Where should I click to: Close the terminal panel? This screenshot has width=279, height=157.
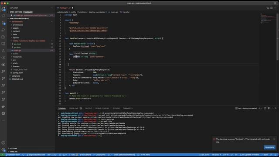(276, 108)
